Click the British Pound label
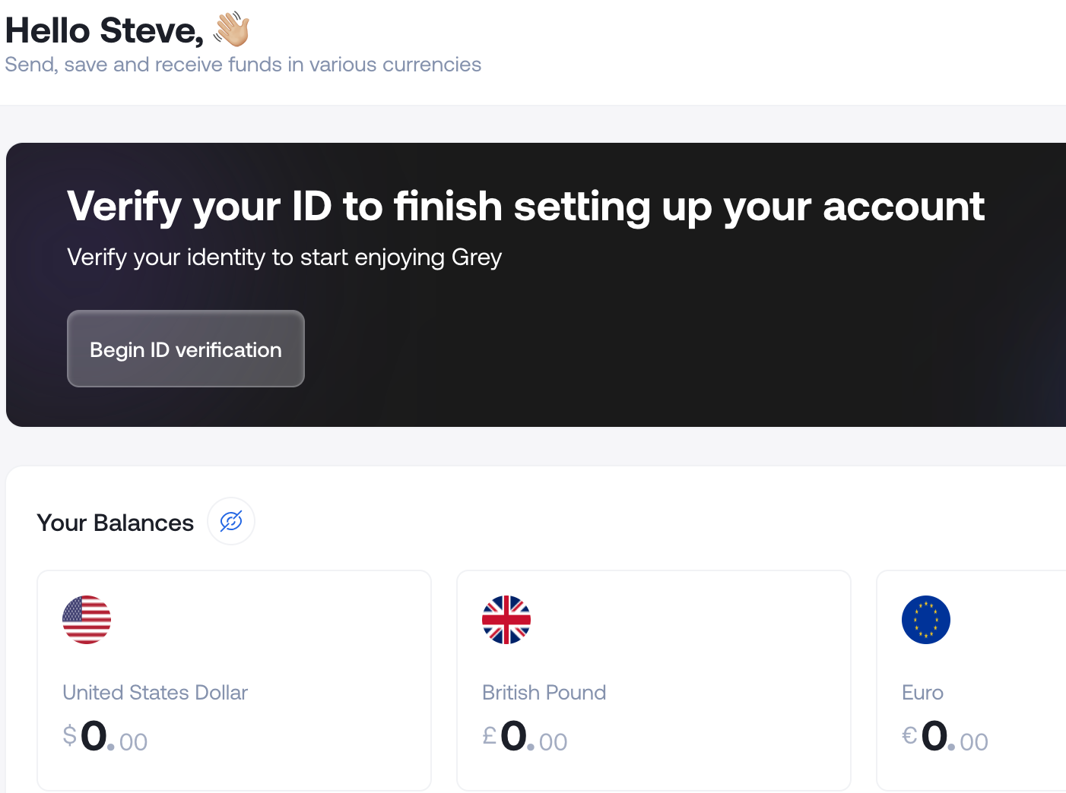The height and width of the screenshot is (793, 1066). pyautogui.click(x=544, y=692)
